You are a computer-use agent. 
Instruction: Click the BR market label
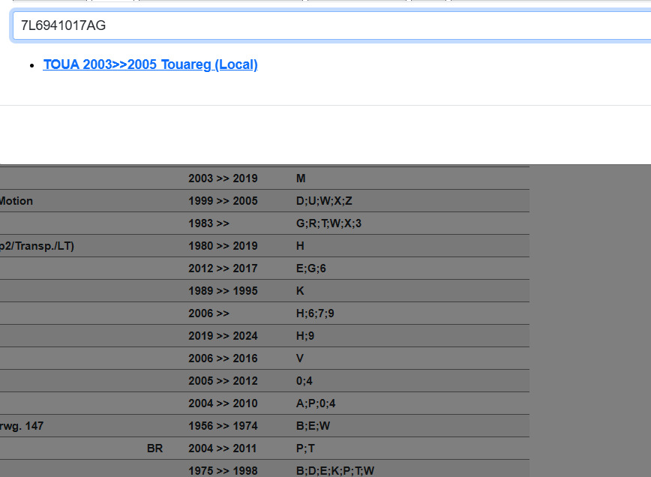154,448
